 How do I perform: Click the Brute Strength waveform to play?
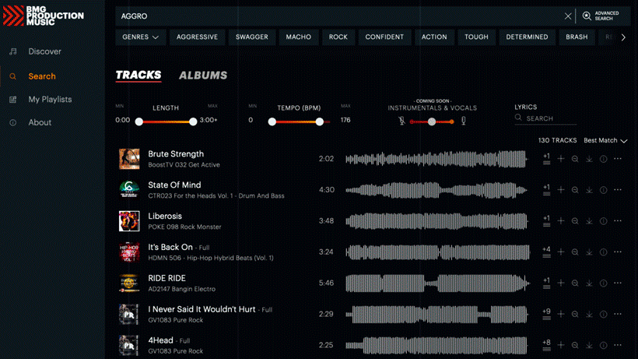(436, 159)
